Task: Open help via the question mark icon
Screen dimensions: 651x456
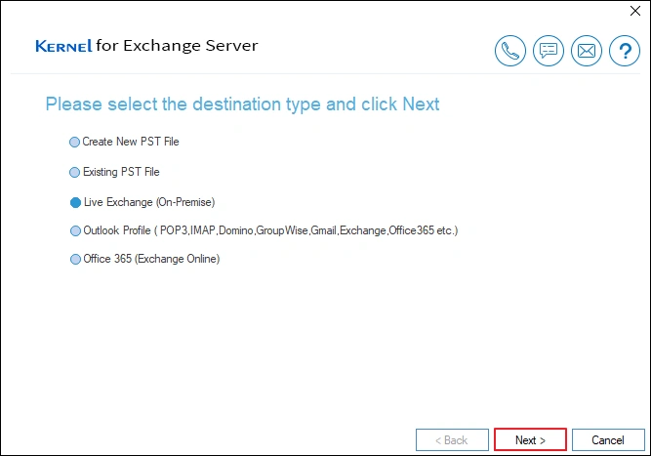Action: 625,51
